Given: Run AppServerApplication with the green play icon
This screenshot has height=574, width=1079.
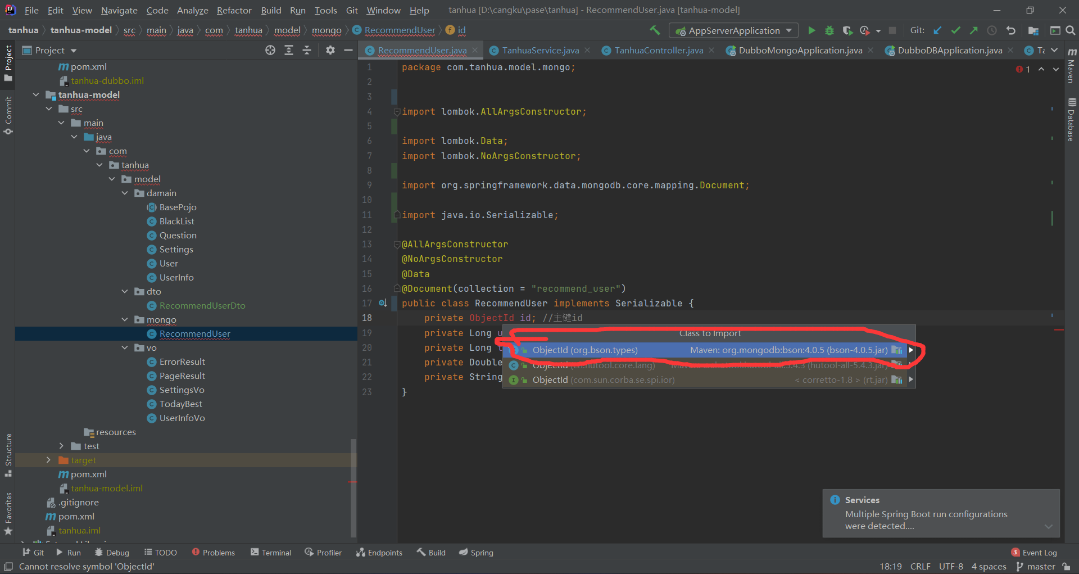Looking at the screenshot, I should pyautogui.click(x=811, y=30).
